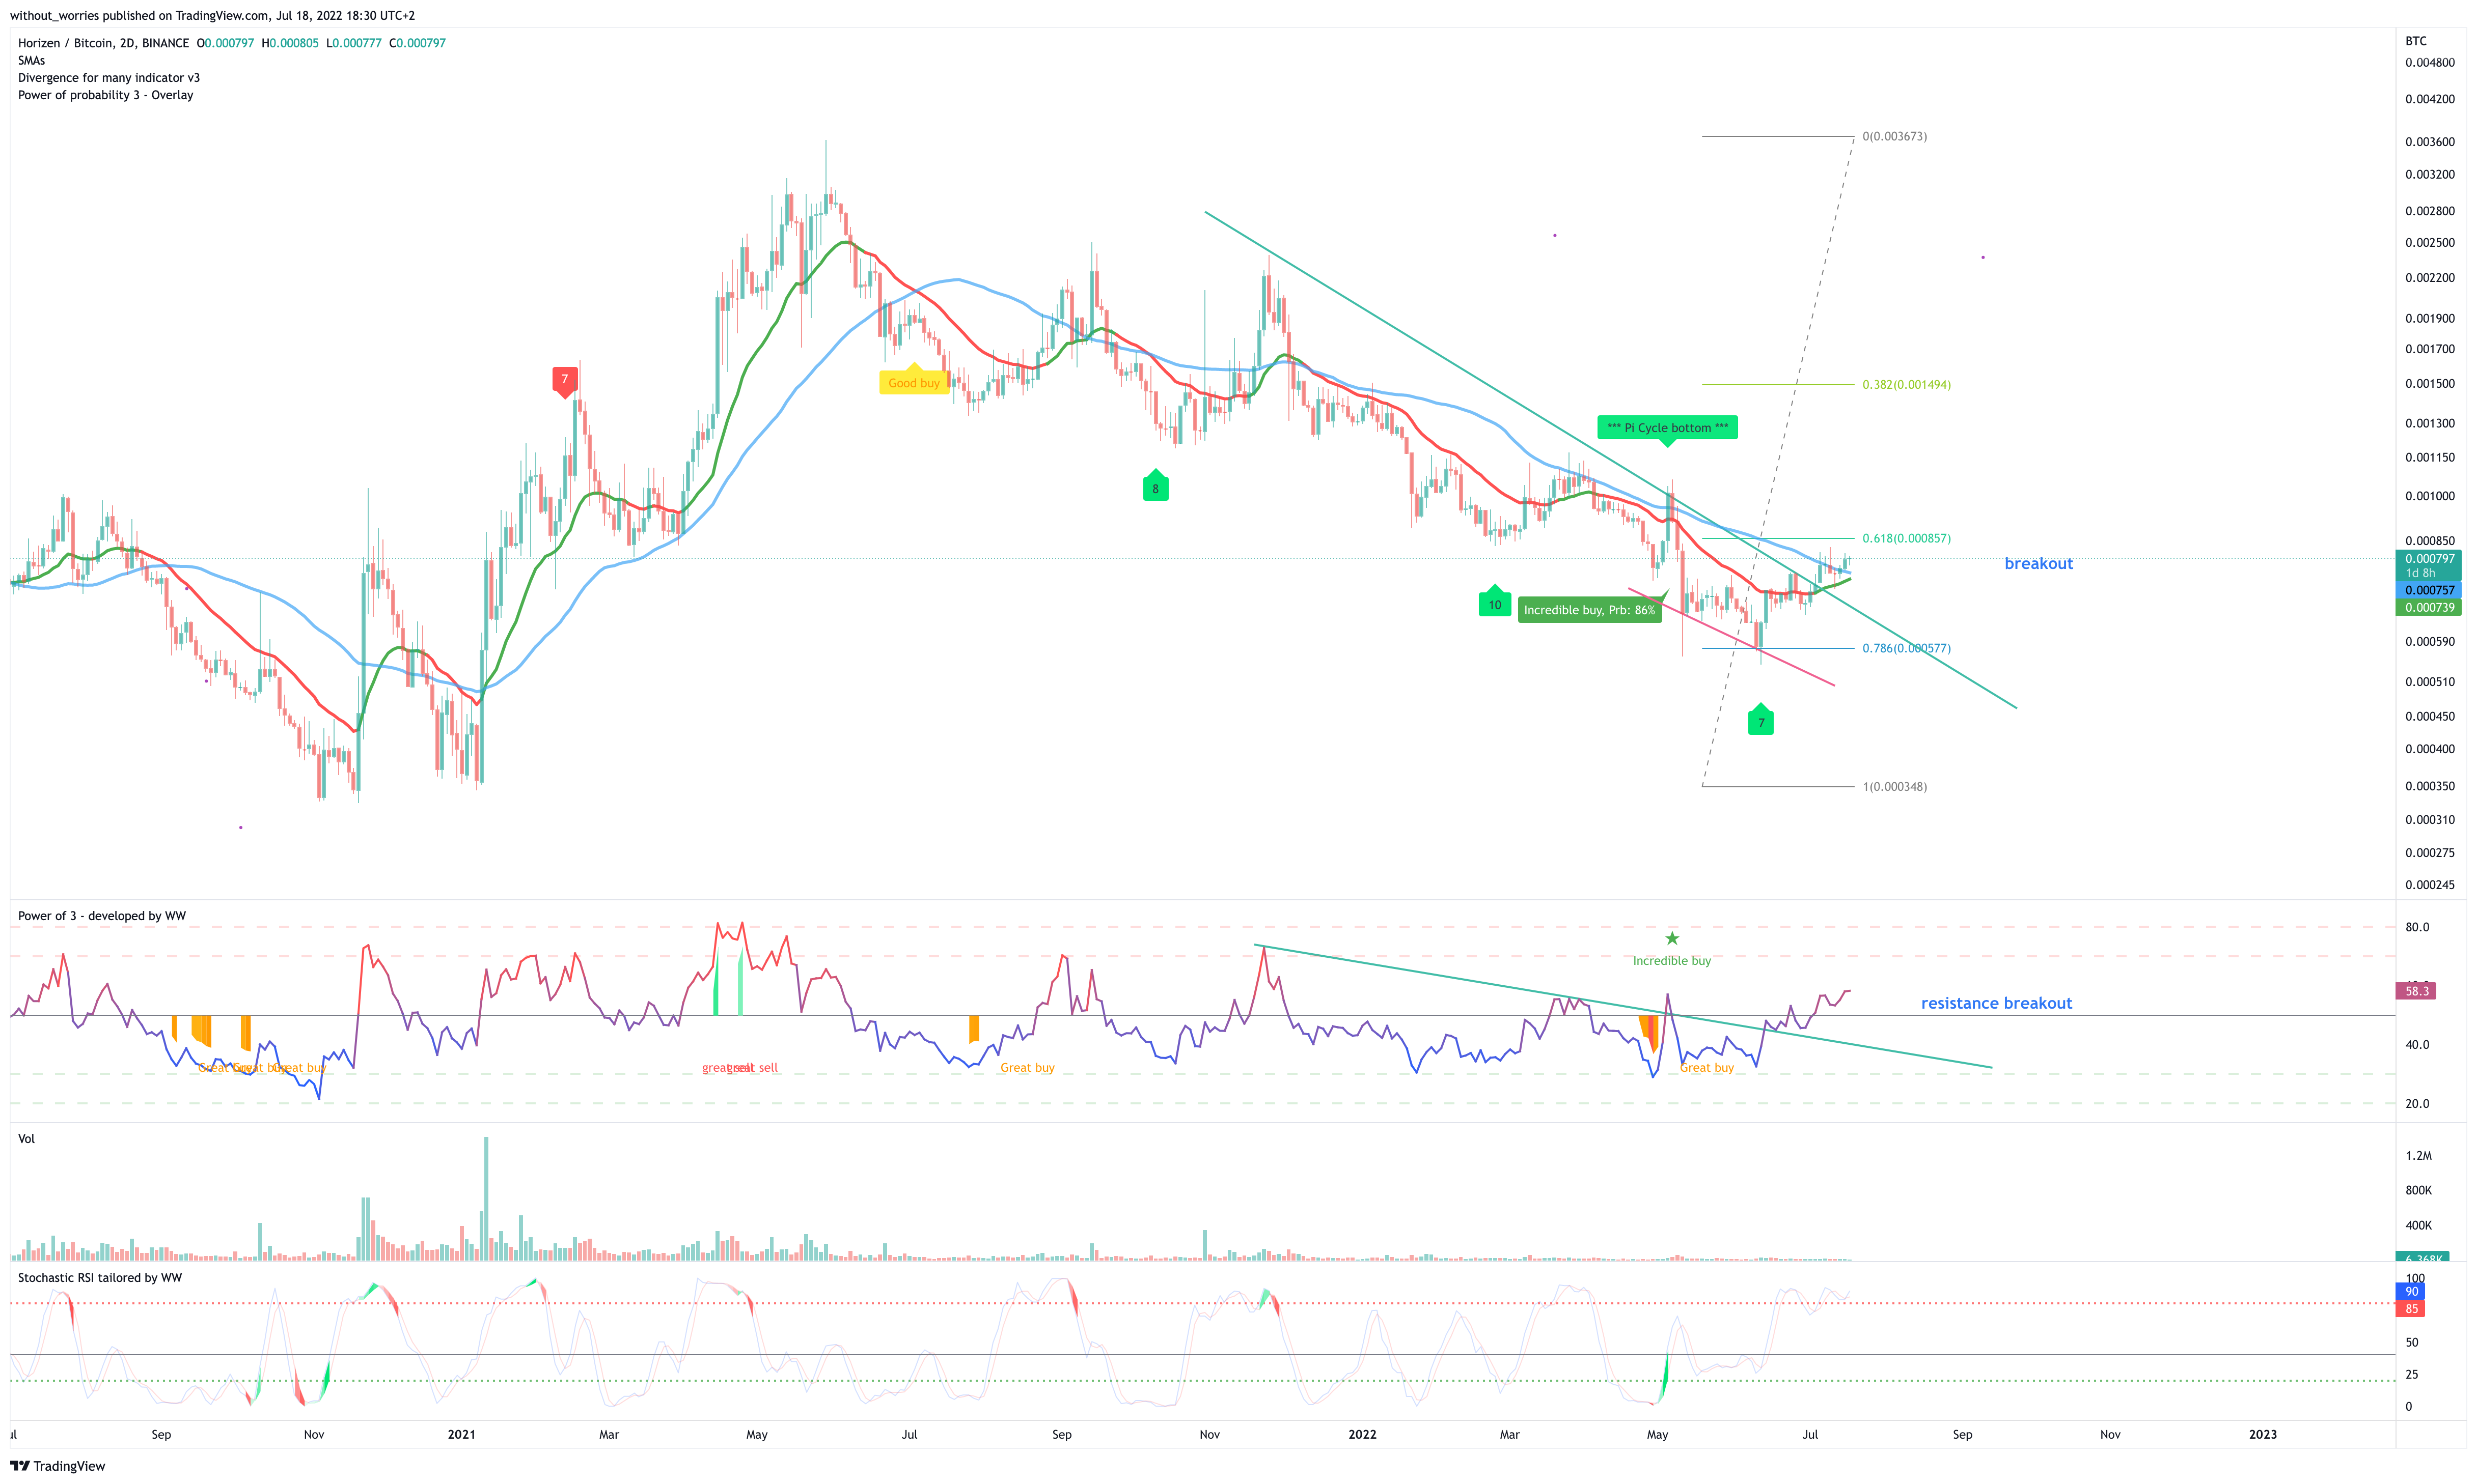Click the blue 0.000757 price tag
The width and height of the screenshot is (2477, 1484).
pos(2429,590)
